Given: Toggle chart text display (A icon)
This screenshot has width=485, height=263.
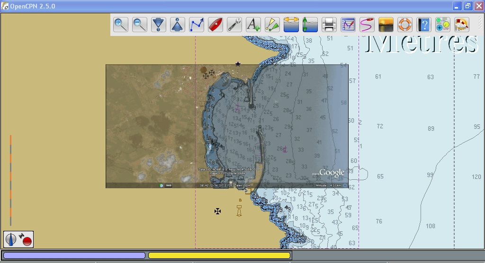Looking at the screenshot, I should click(253, 25).
